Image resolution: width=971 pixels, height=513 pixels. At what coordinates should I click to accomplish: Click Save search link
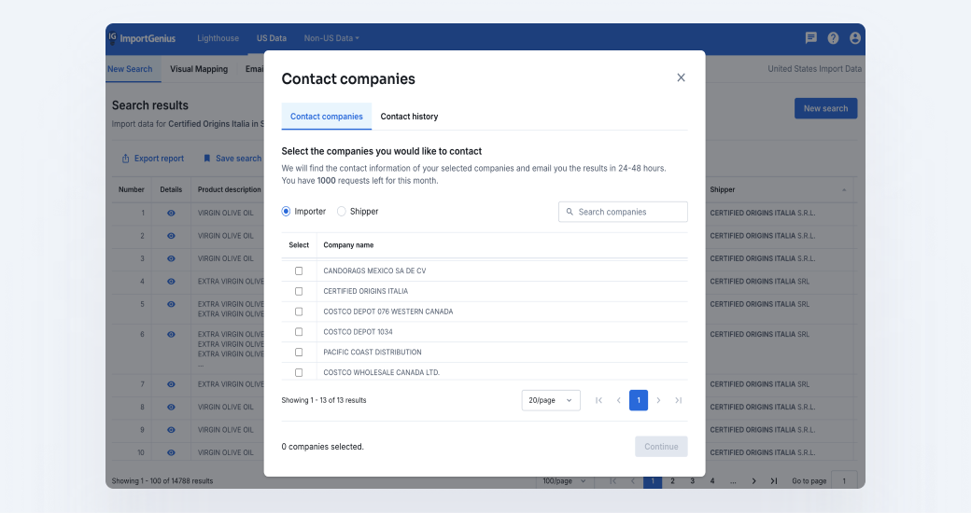(x=232, y=159)
